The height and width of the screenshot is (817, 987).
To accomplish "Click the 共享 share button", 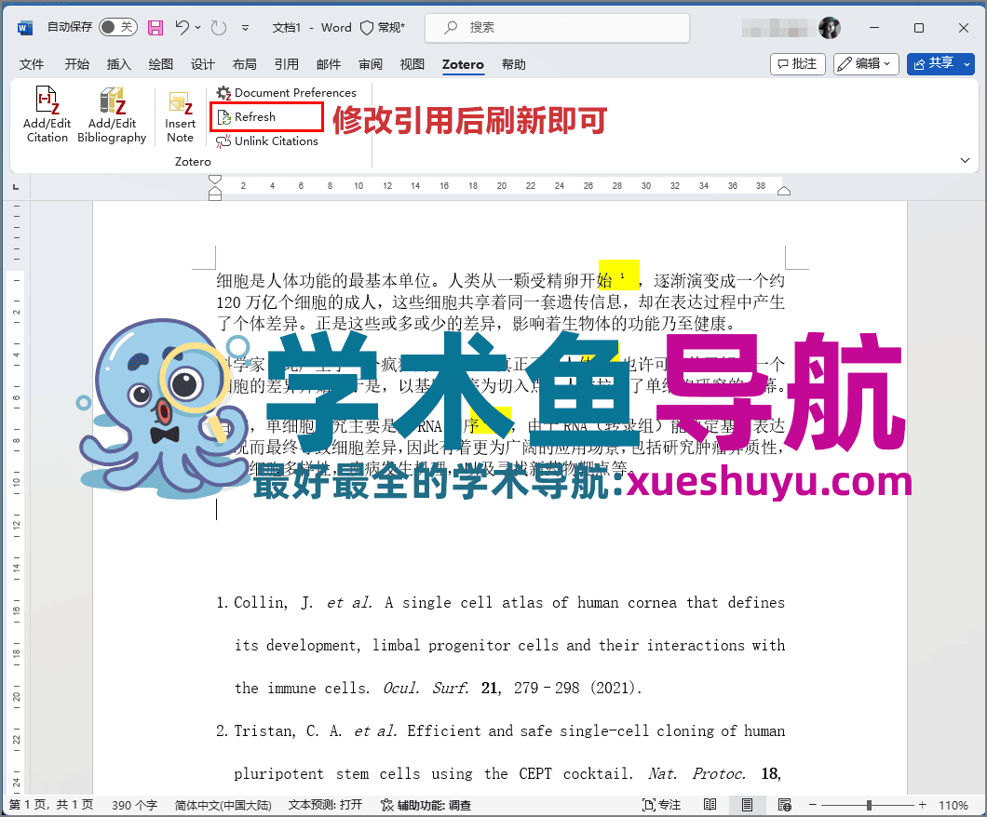I will pos(940,63).
